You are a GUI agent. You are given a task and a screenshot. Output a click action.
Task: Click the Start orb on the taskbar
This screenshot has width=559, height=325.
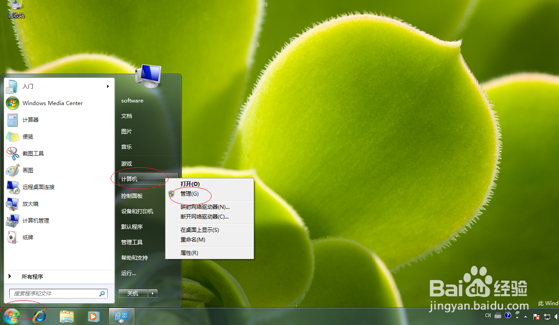[x=12, y=316]
